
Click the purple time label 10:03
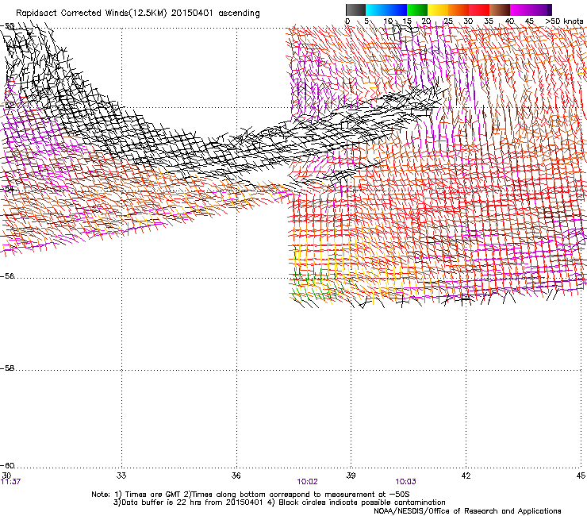pyautogui.click(x=405, y=482)
